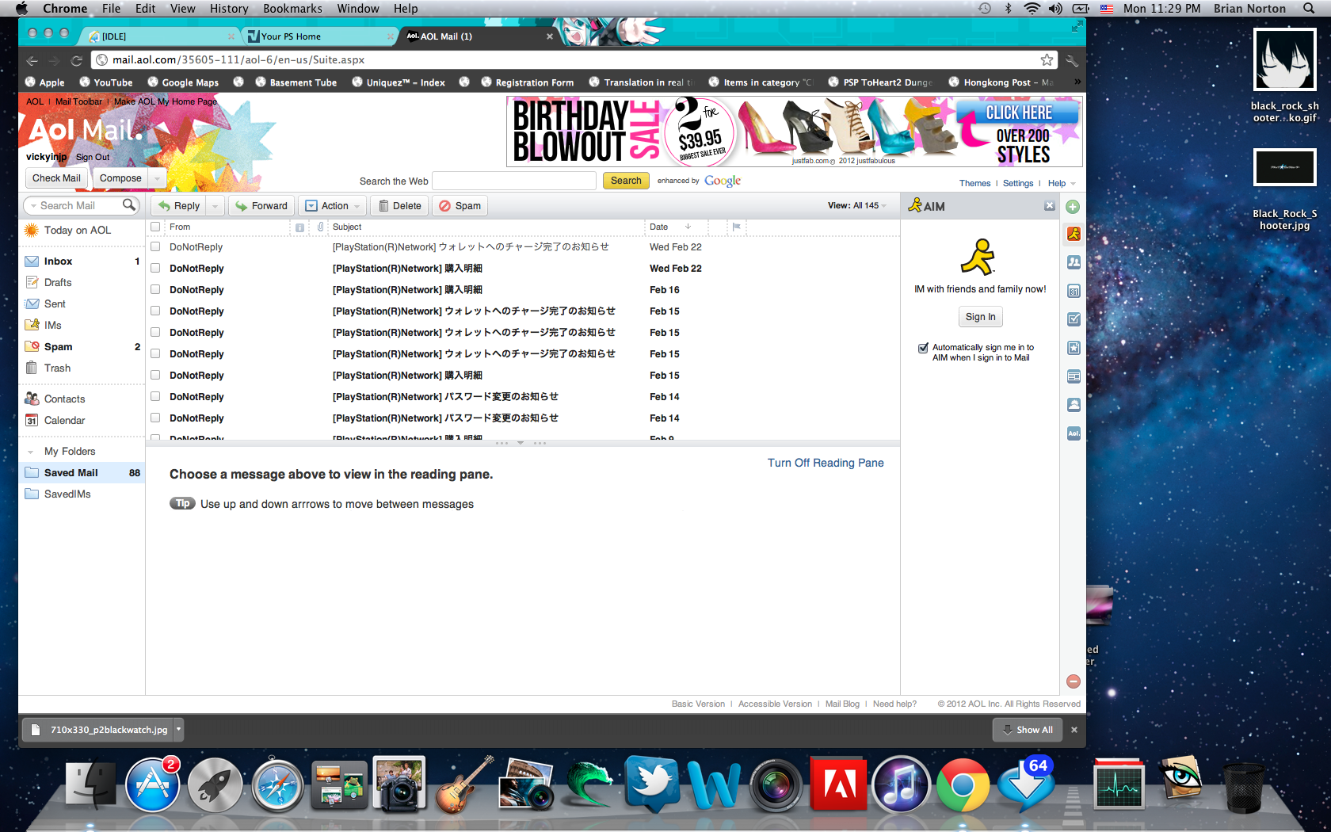Click the attachment paperclip column icon

[x=320, y=227]
